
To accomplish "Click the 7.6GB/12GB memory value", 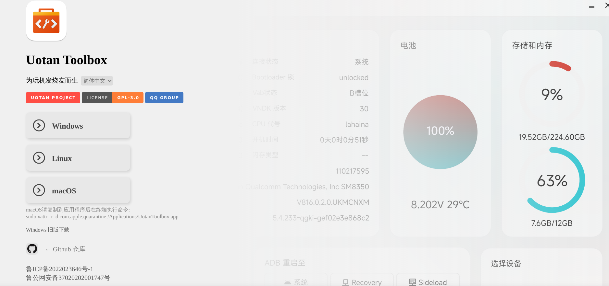I will (552, 223).
